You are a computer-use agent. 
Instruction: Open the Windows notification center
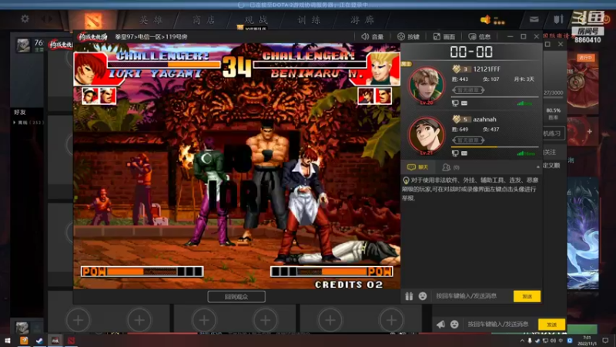pyautogui.click(x=605, y=341)
